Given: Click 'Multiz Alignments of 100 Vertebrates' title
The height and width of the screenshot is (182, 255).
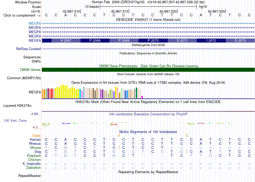Looking at the screenshot, I should (148, 132).
